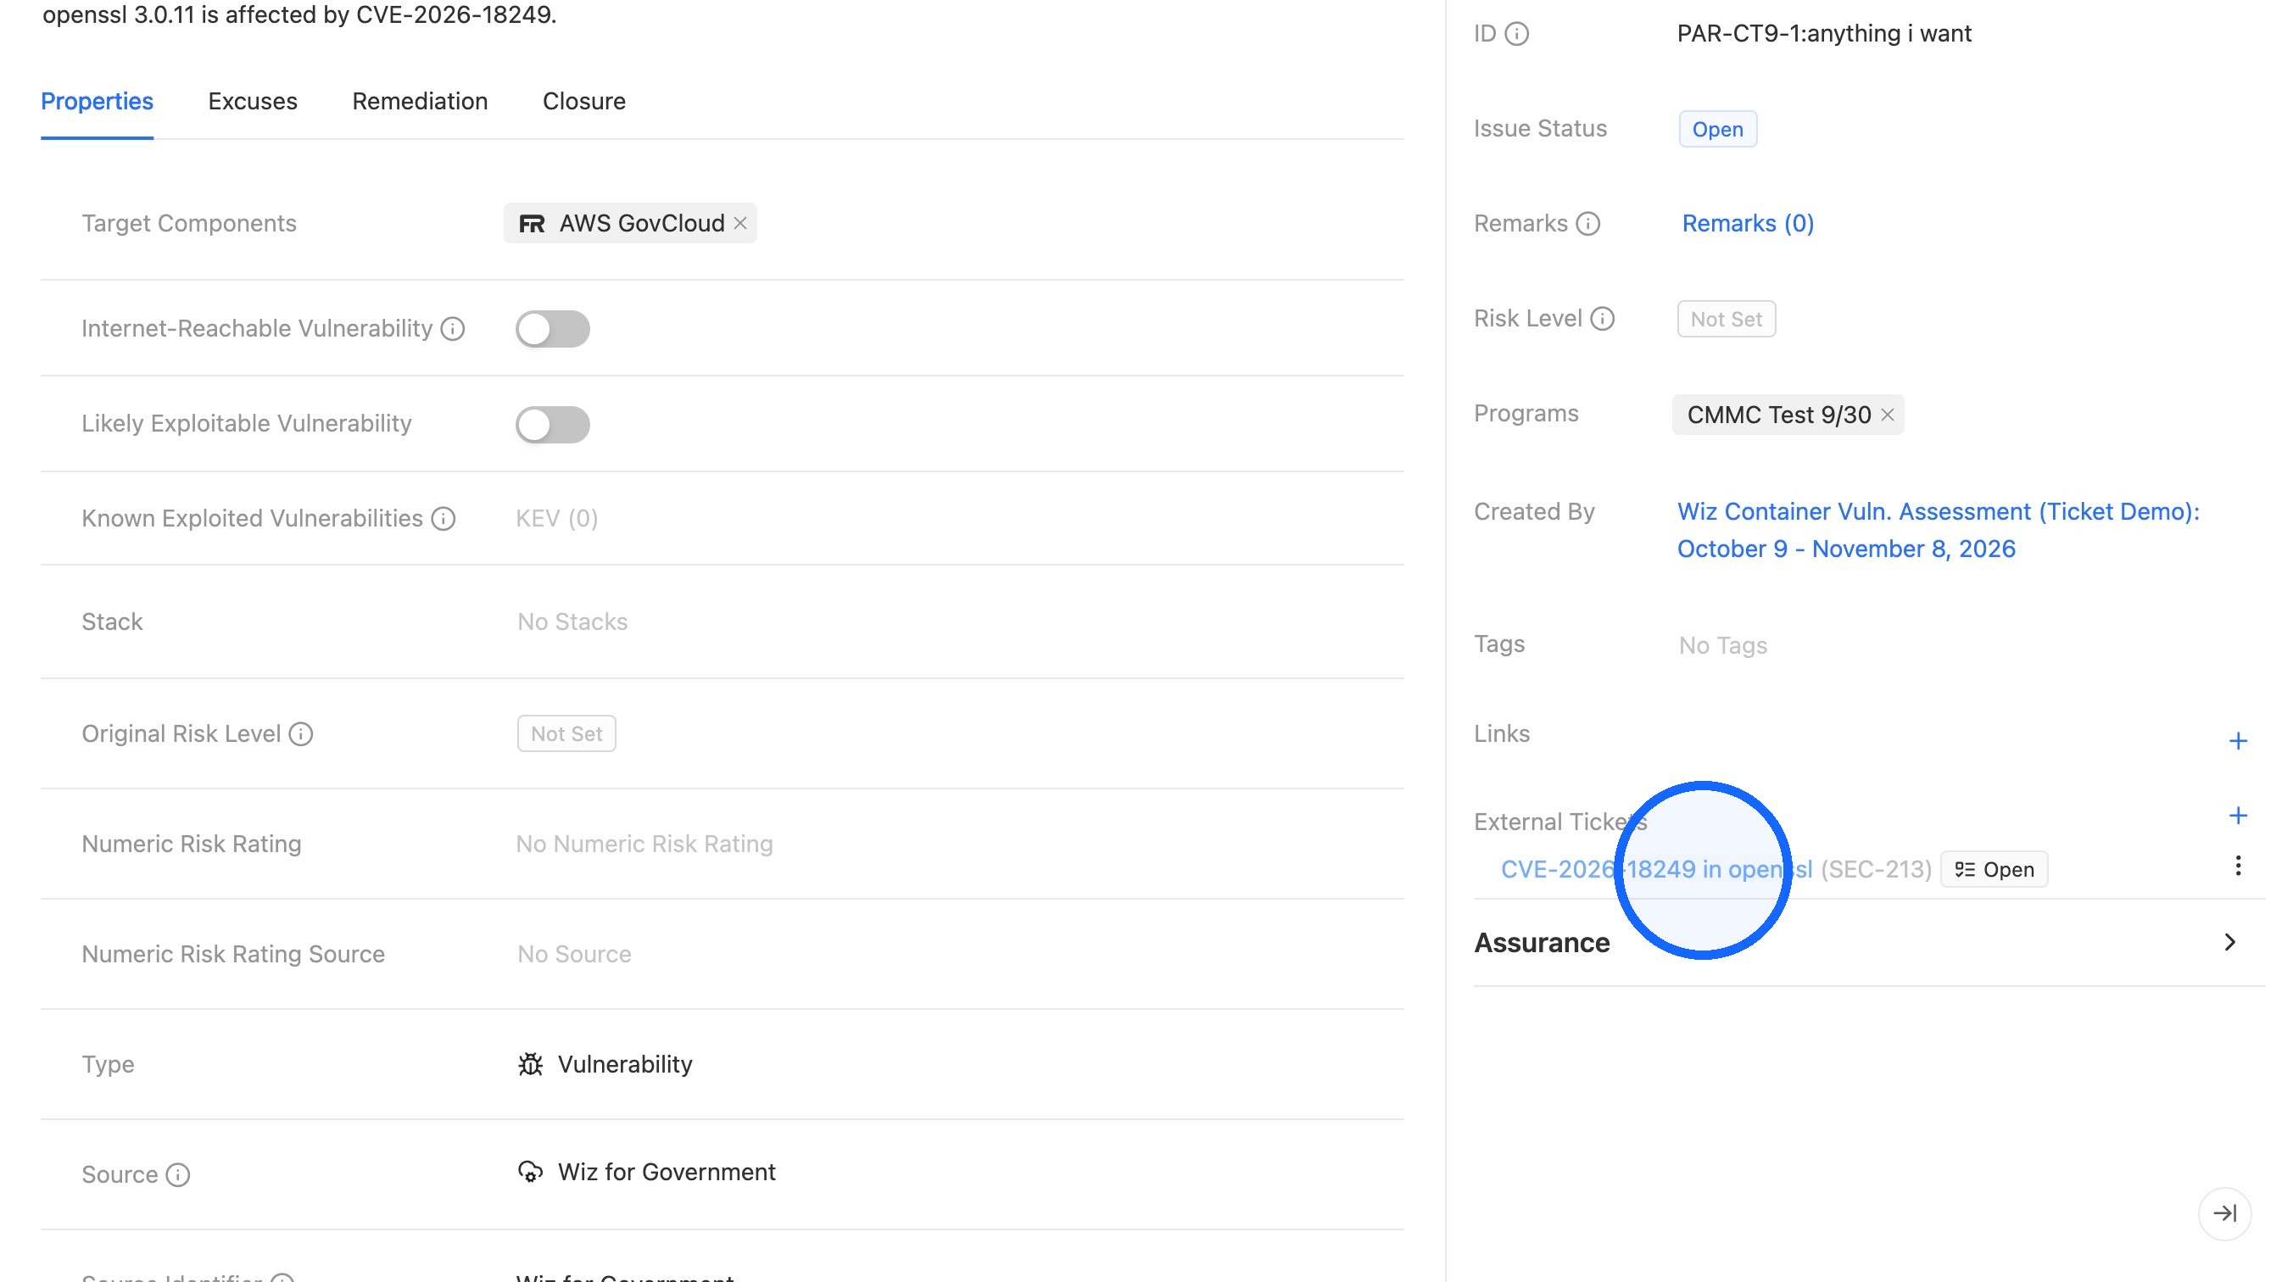The height and width of the screenshot is (1282, 2293).
Task: Click the AWS GovCloud component chip
Action: 630,224
